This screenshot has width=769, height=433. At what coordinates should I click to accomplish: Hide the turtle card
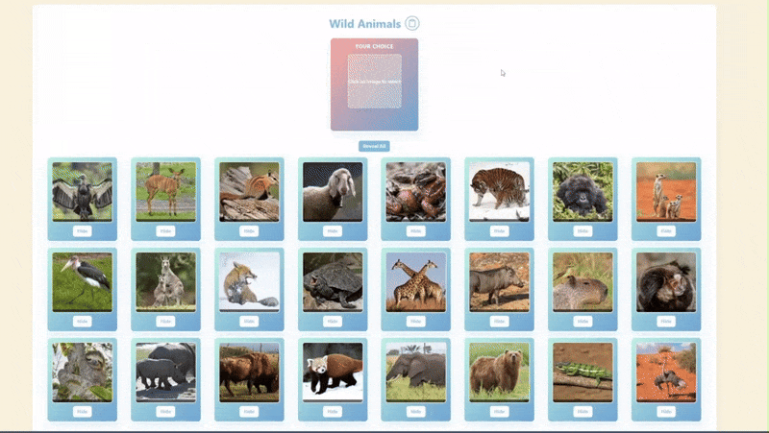pyautogui.click(x=333, y=322)
